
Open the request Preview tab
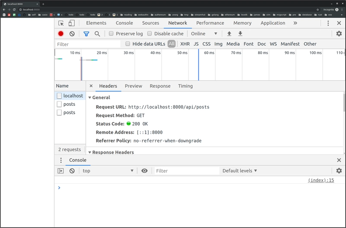tap(133, 86)
